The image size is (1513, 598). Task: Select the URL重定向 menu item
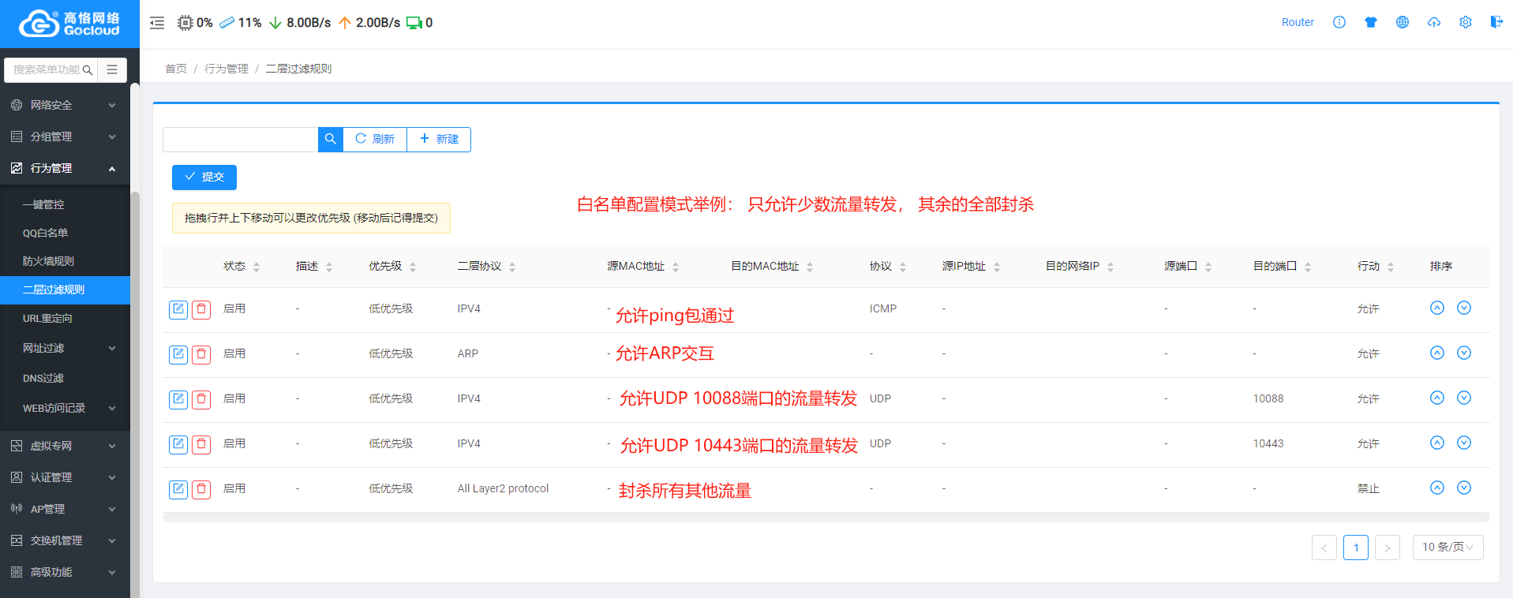pos(47,319)
